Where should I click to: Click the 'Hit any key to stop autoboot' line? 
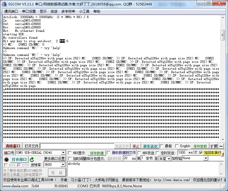tap(35, 41)
